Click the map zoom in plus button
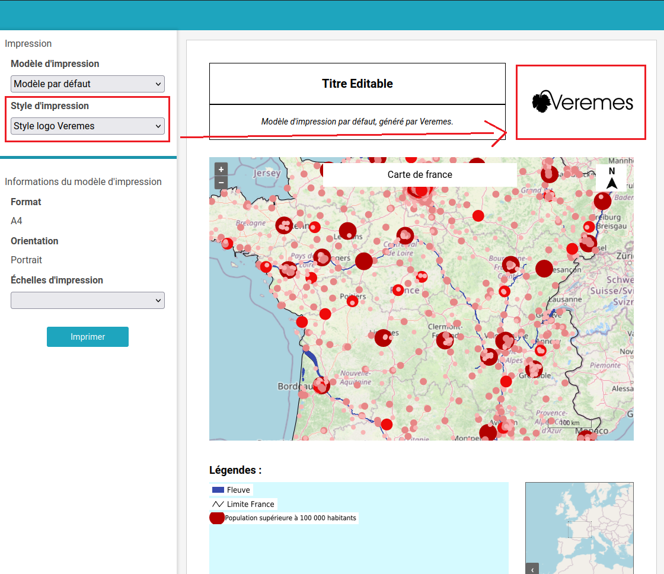Viewport: 664px width, 574px height. click(221, 169)
